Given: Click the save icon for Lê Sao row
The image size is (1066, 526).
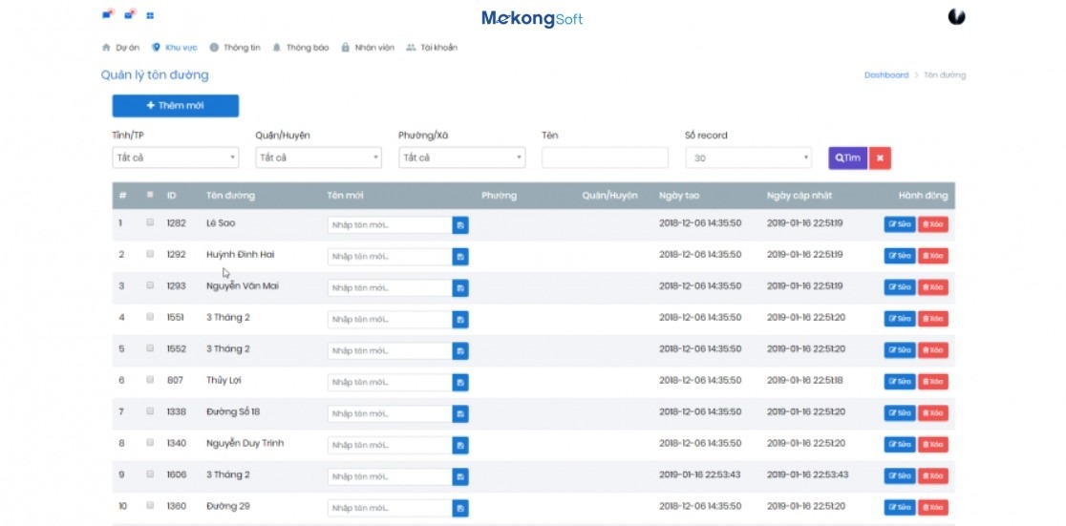Looking at the screenshot, I should [460, 225].
